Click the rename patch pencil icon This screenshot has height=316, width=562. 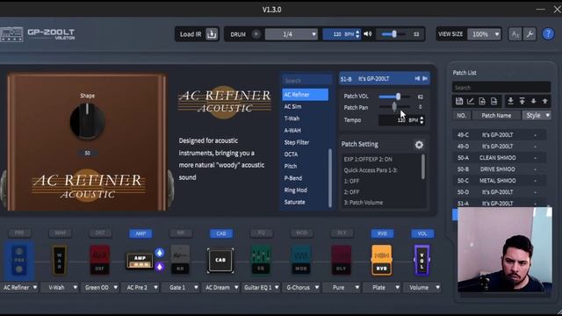click(471, 102)
